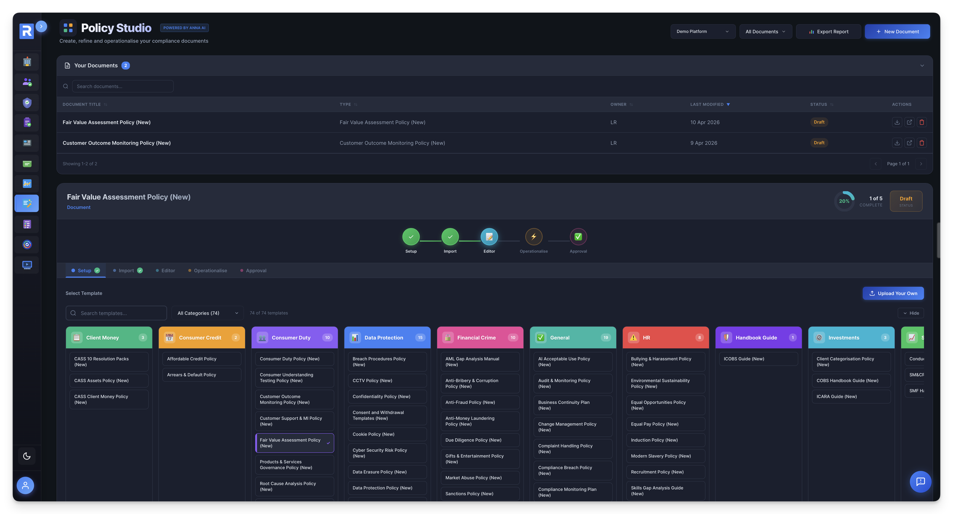The image size is (953, 514).
Task: Download the Customer Outcome Monitoring Policy document
Action: (x=897, y=143)
